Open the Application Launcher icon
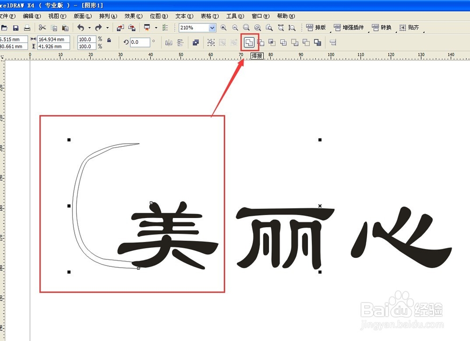 [x=147, y=28]
